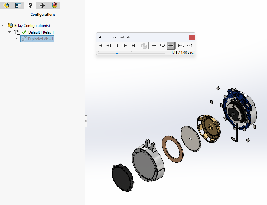Select Exploded View1 in the tree

click(x=41, y=39)
